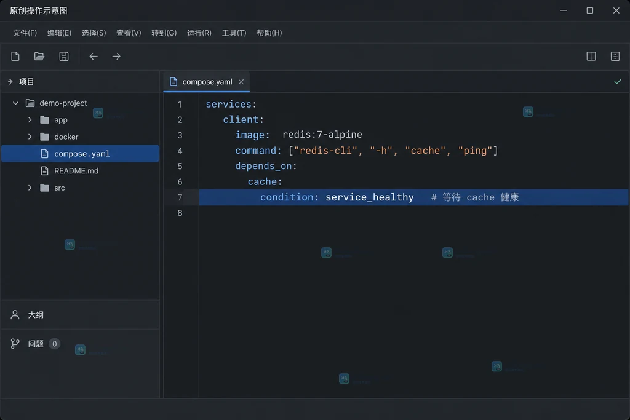Open the 运行(R) menu

coord(199,33)
